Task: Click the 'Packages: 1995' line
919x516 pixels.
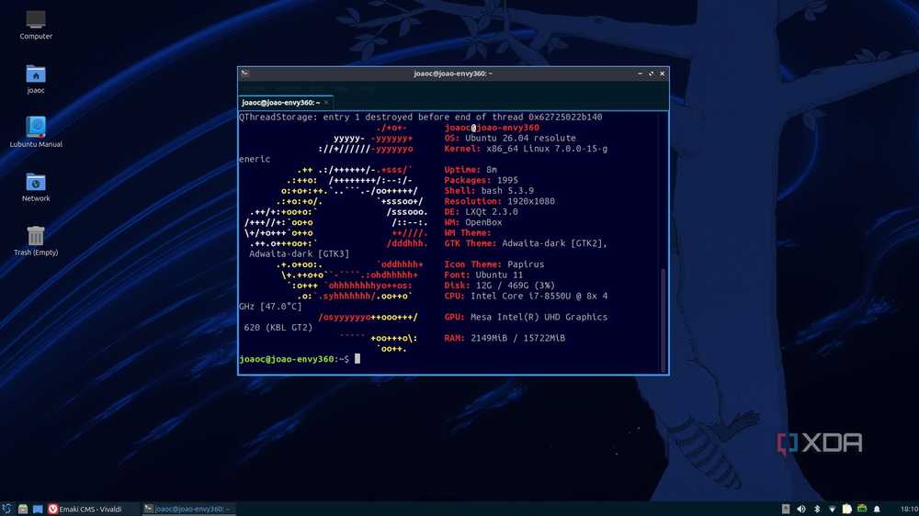Action: pos(482,180)
